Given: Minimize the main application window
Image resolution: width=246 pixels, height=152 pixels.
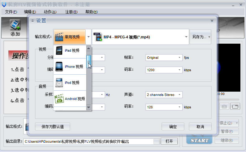Looking at the screenshot, I should tap(233, 5).
